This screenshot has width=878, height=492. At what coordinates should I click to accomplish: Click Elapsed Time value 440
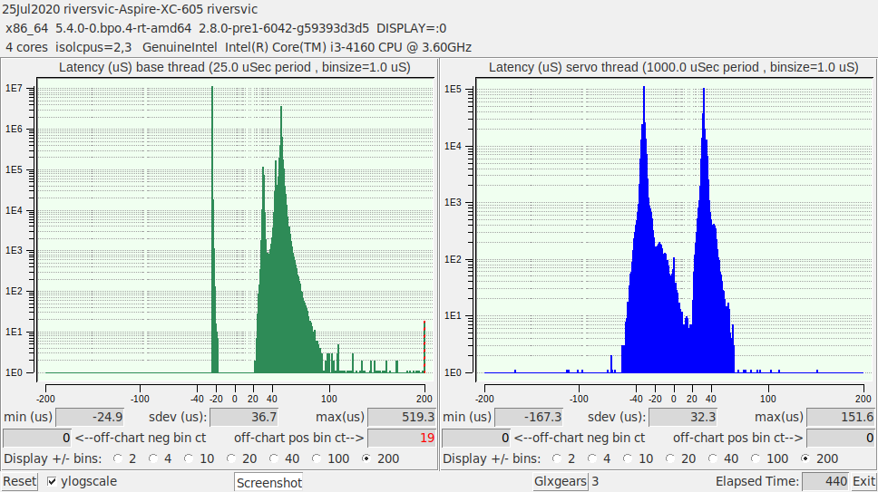coord(826,481)
